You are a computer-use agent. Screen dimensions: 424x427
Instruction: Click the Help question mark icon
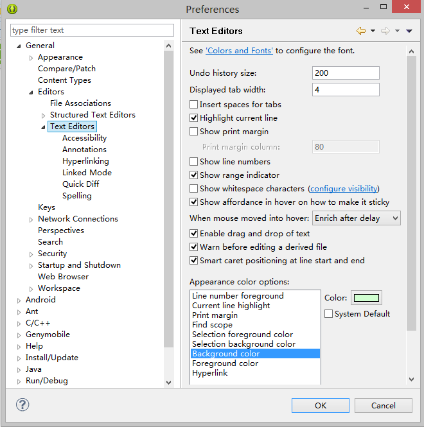click(22, 405)
